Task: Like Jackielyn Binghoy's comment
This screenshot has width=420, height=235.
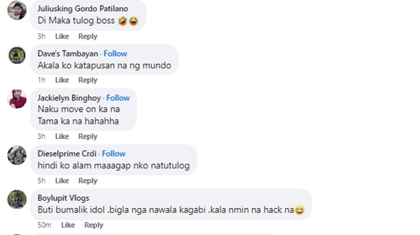Action: click(62, 136)
